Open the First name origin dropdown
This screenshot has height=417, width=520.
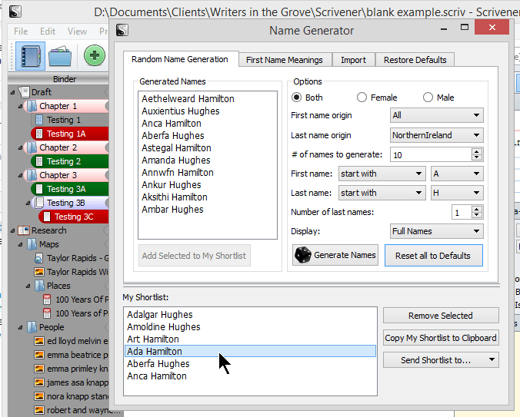(x=436, y=115)
